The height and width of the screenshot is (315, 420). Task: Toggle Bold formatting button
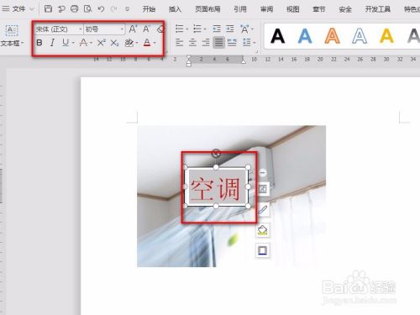(39, 43)
